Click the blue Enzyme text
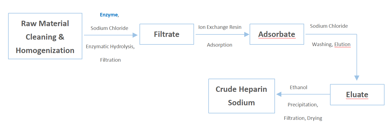Screen dimensions: 391x129 [x=109, y=15]
